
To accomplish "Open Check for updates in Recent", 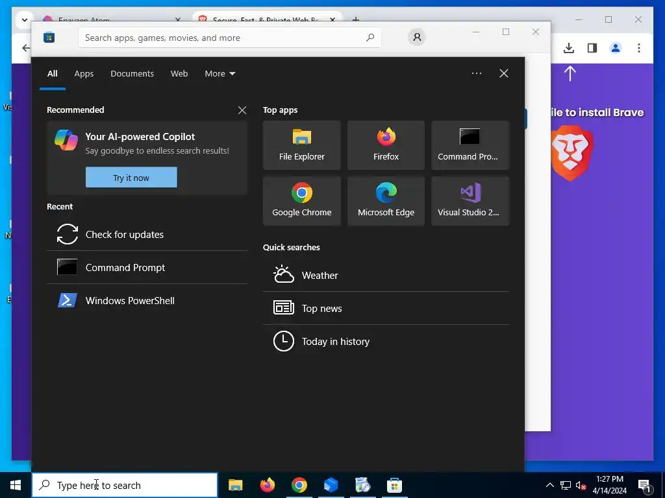I will point(147,234).
